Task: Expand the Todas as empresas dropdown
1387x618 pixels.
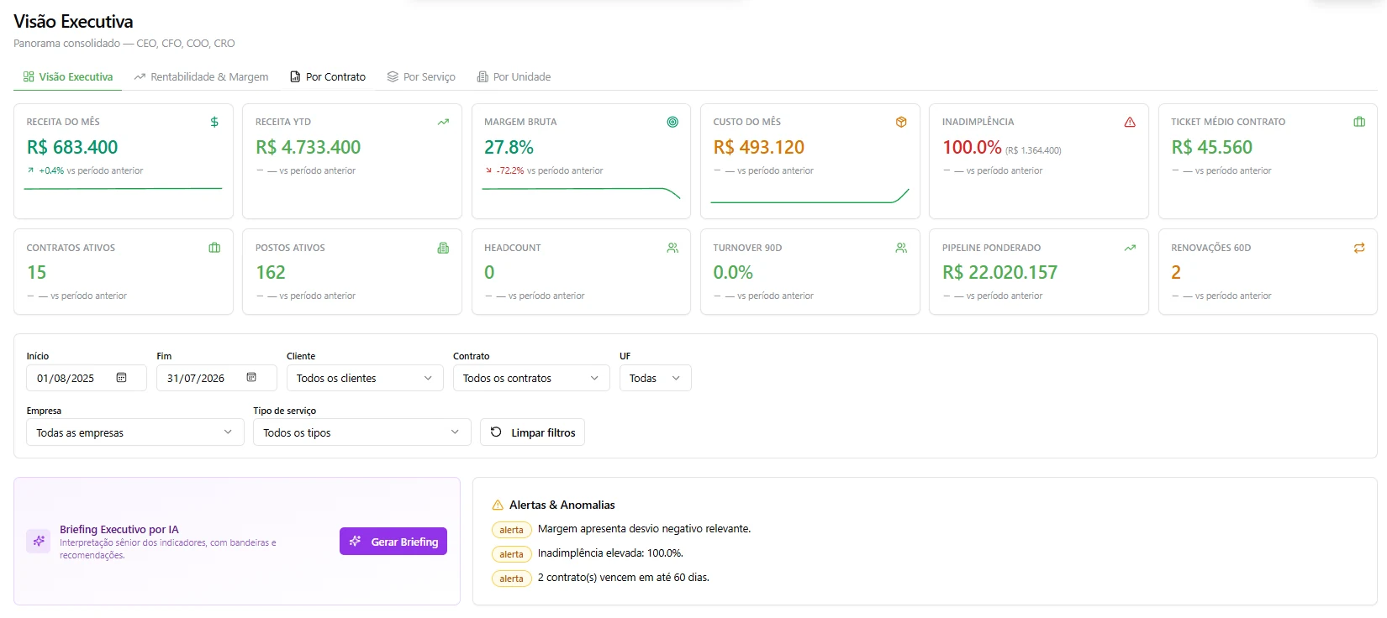Action: pos(134,432)
